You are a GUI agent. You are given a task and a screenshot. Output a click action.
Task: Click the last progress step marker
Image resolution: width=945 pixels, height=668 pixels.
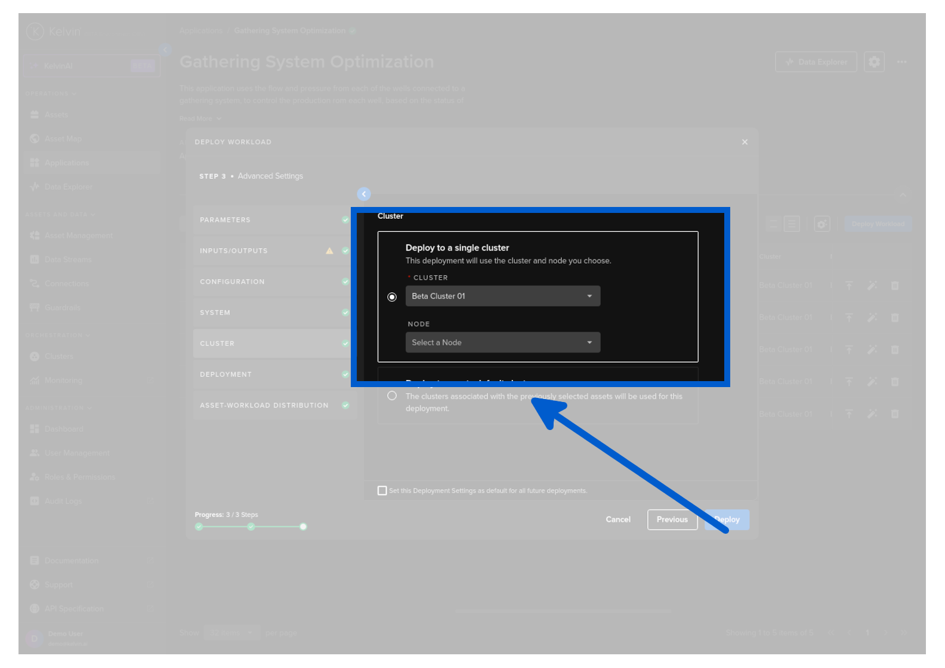click(x=303, y=527)
